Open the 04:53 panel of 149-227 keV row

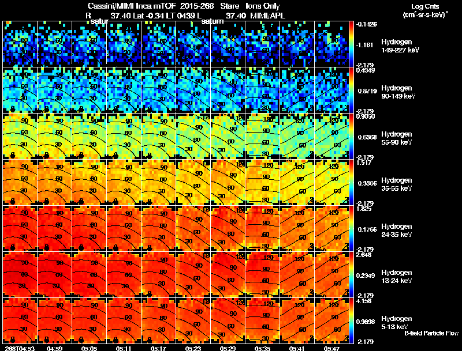(20, 44)
